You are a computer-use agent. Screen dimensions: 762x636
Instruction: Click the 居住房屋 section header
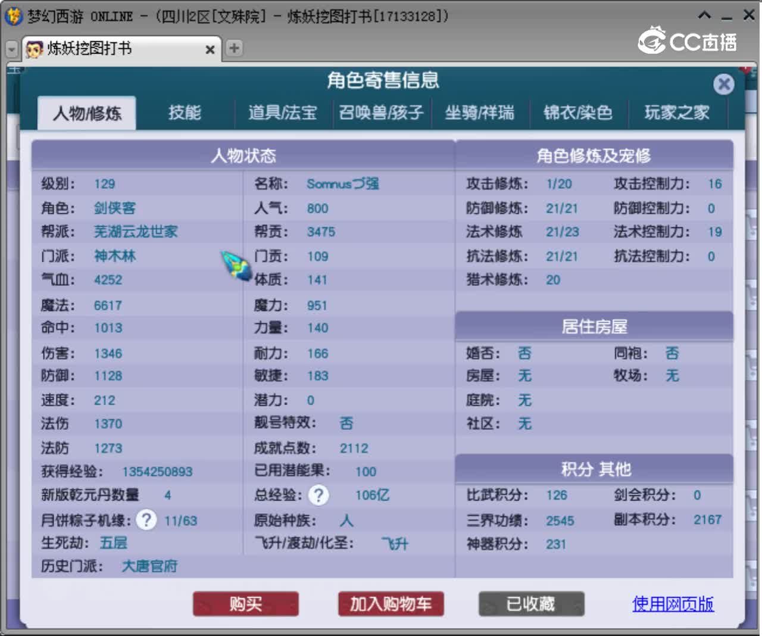[x=594, y=326]
